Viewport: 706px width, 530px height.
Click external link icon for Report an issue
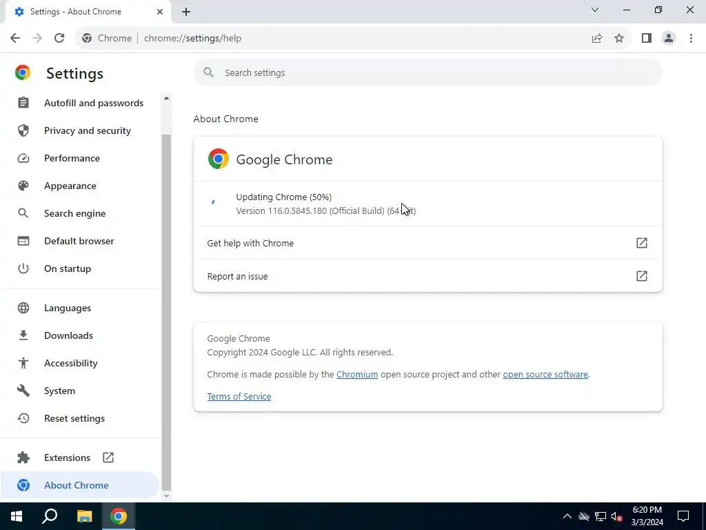642,276
